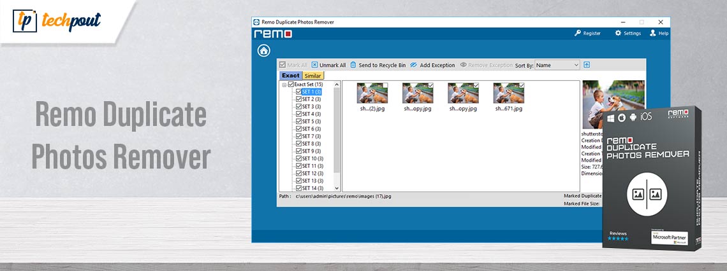This screenshot has height=271, width=727.
Task: Mark the first sh...(2).jpg thumbnail checkbox
Action: pyautogui.click(x=385, y=85)
